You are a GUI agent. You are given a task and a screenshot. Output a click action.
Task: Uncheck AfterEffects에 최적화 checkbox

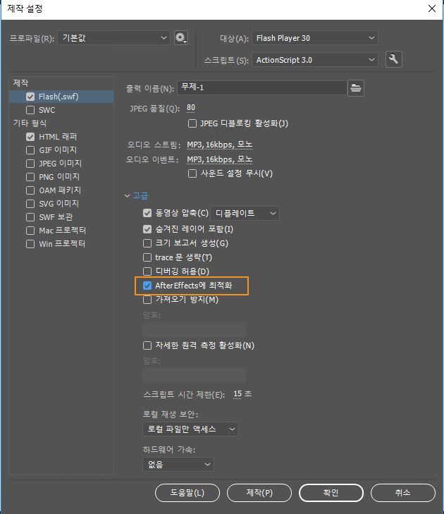(147, 286)
